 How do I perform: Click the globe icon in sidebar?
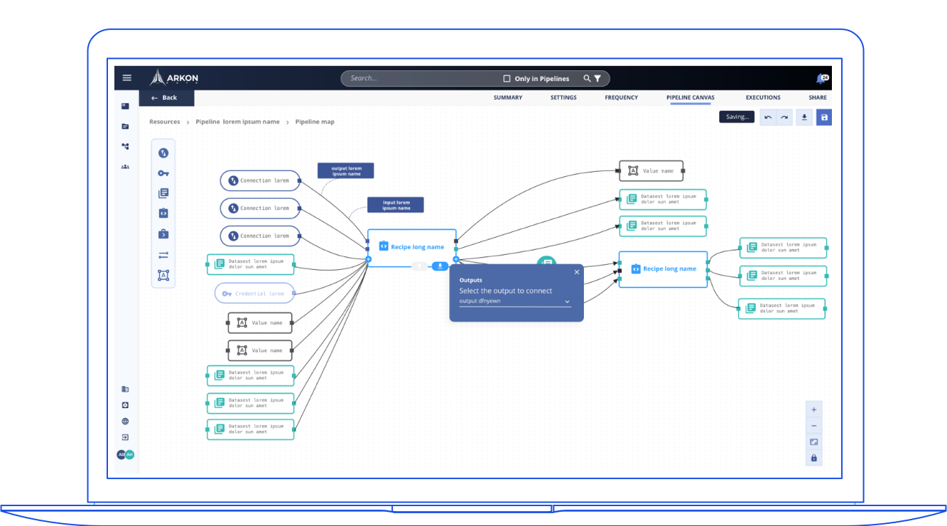tap(125, 421)
